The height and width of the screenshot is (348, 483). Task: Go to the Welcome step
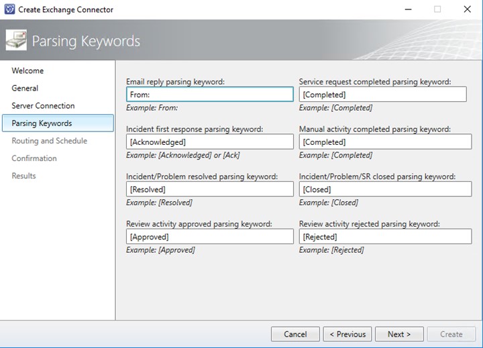pos(28,70)
